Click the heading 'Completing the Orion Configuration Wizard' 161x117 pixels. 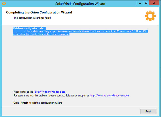pyautogui.click(x=39, y=12)
